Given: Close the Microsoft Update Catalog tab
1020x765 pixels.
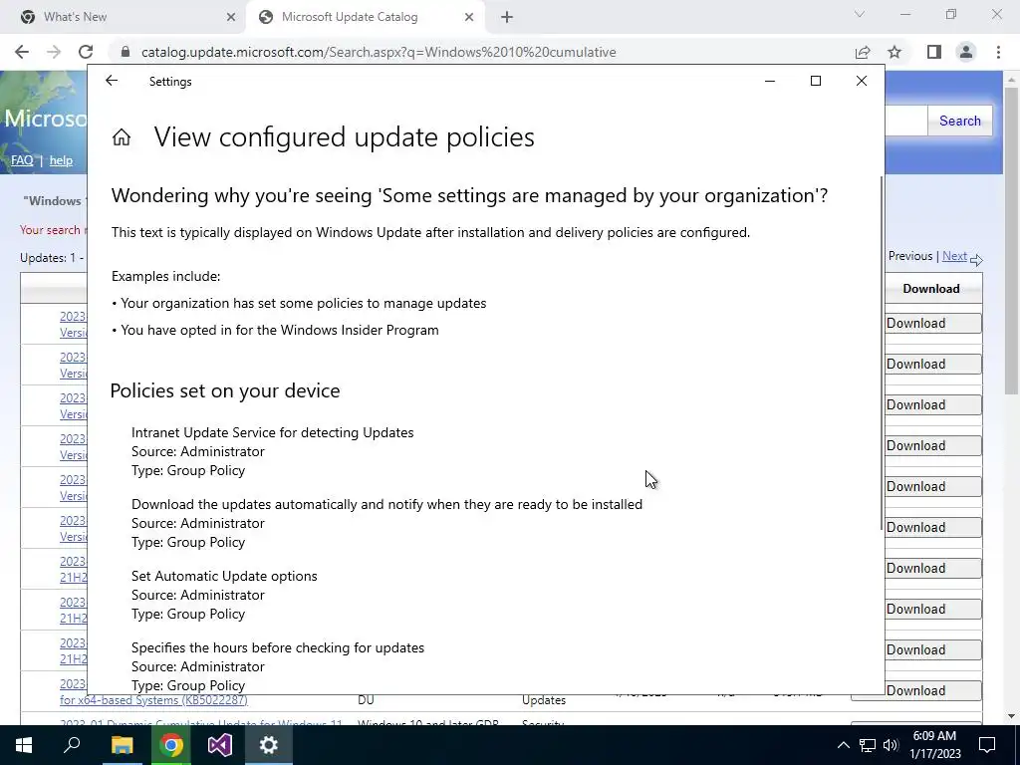Looking at the screenshot, I should click(469, 18).
